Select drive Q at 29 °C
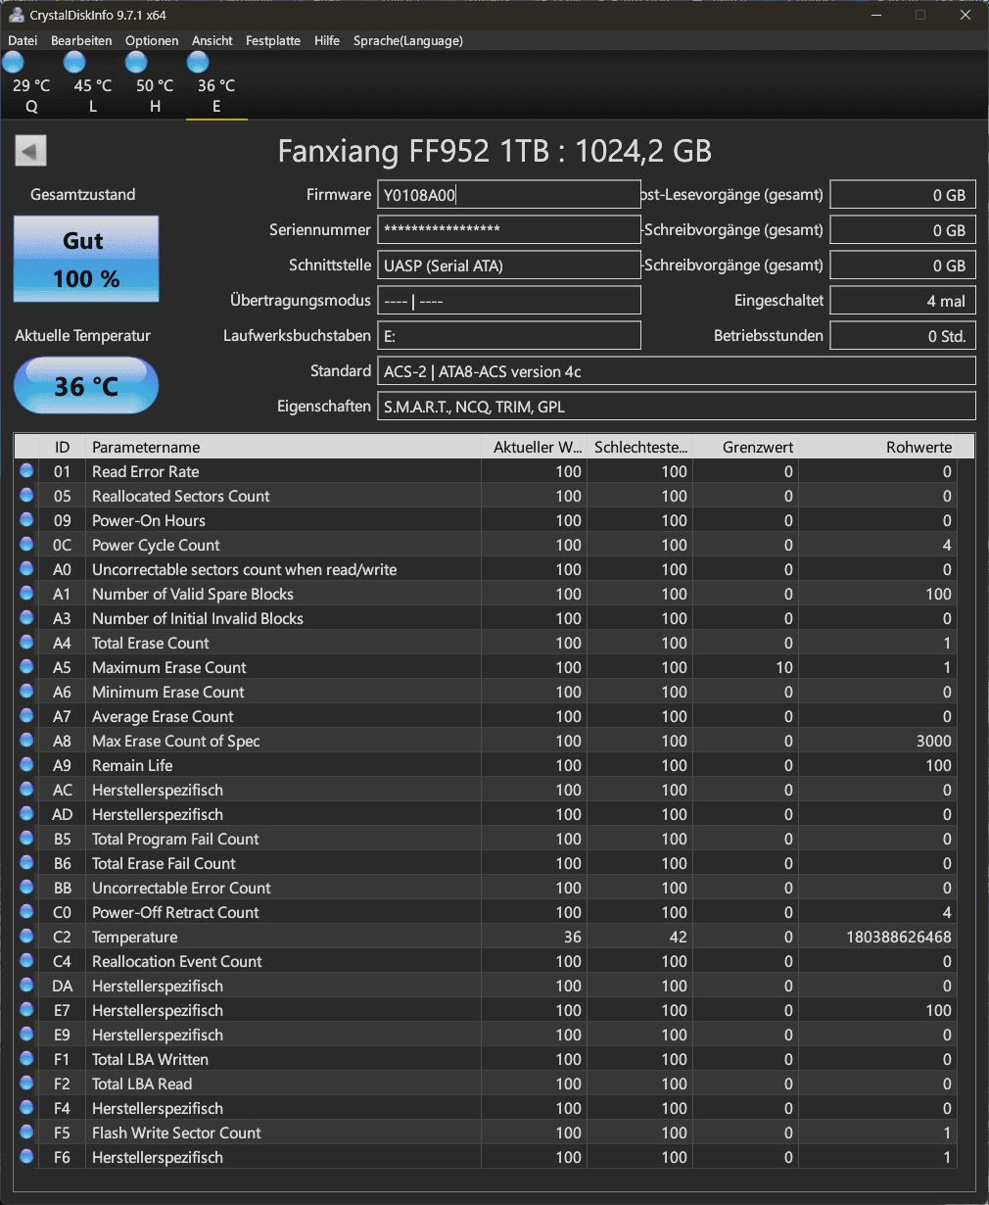This screenshot has height=1205, width=989. pos(31,84)
